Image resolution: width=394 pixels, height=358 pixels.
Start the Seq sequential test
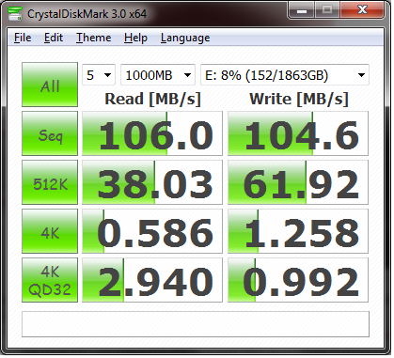click(50, 133)
